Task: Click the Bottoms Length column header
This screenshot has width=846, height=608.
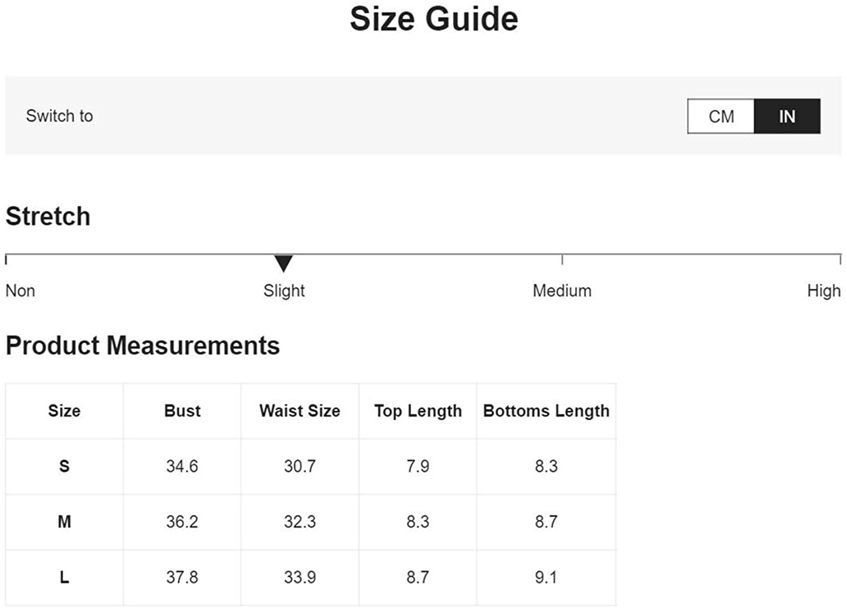Action: (546, 411)
